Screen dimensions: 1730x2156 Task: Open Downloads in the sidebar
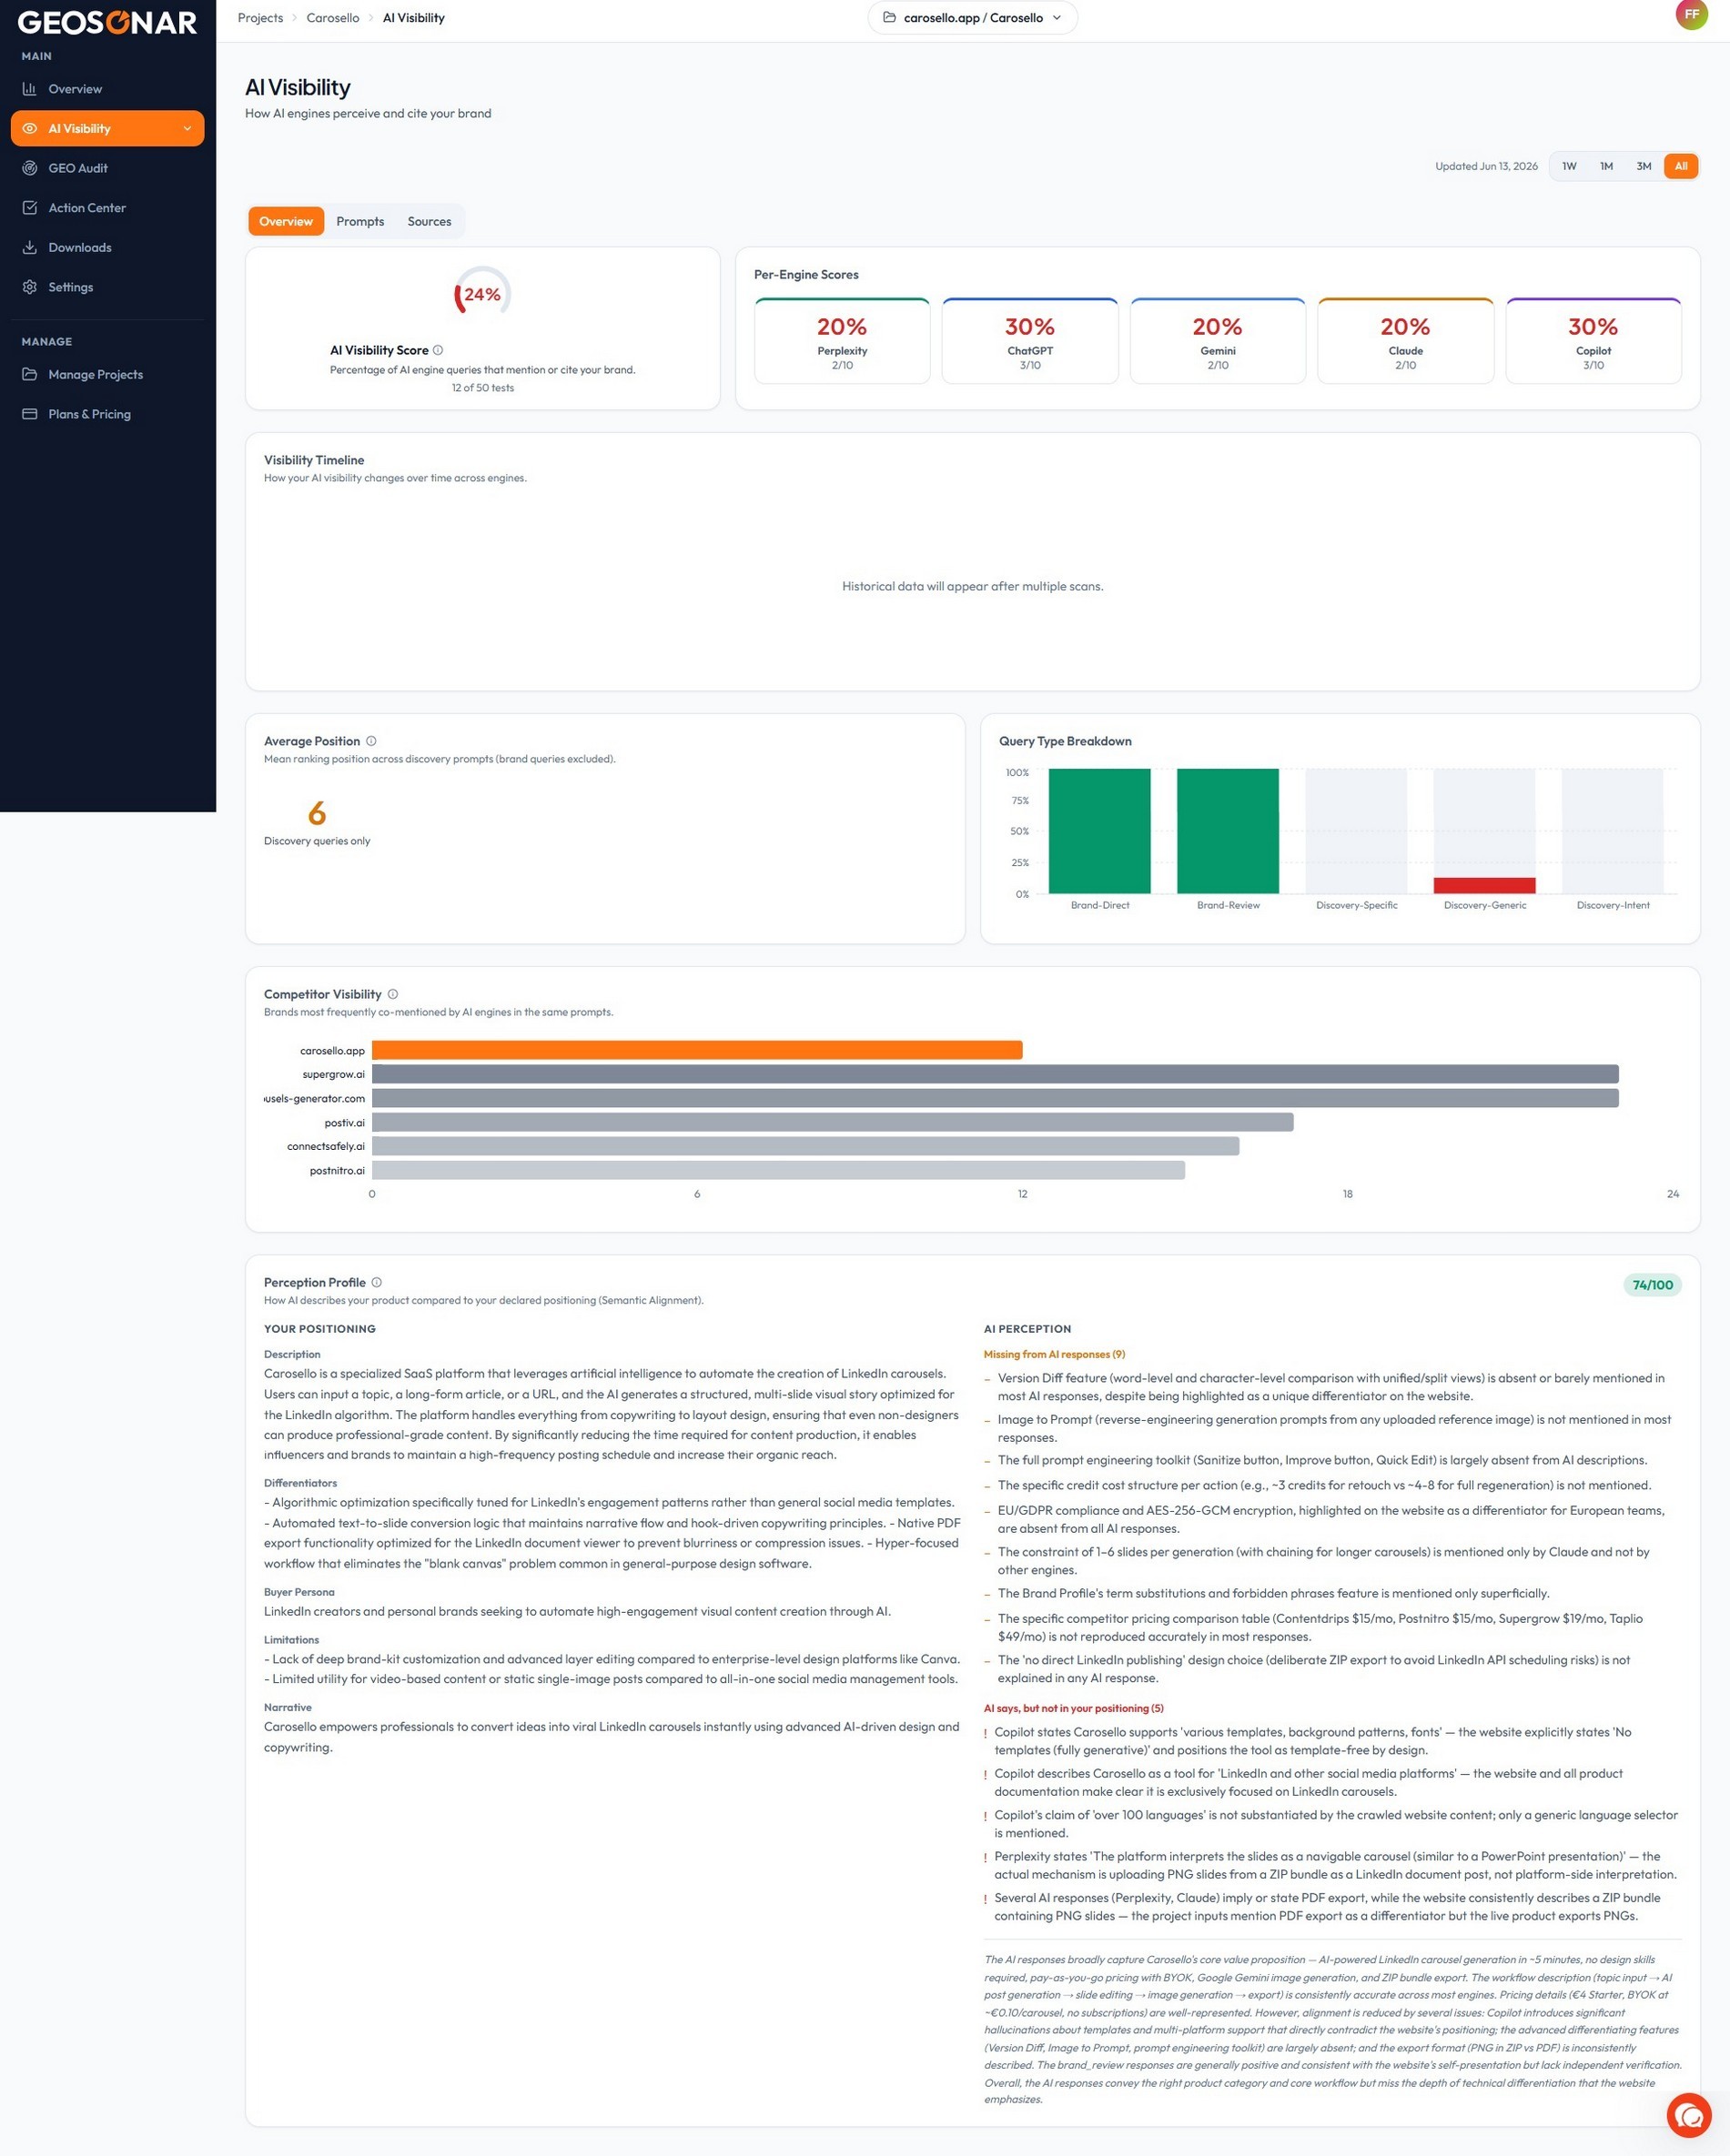click(107, 247)
